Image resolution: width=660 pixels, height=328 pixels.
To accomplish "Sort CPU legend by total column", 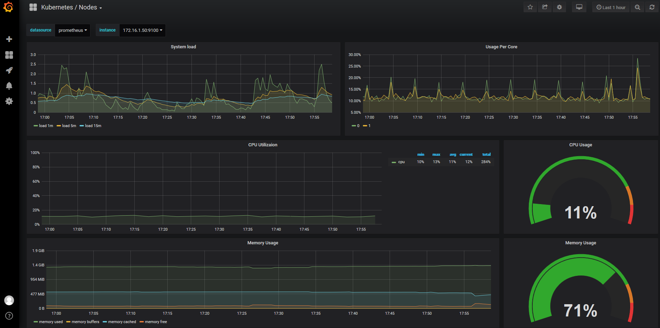I will coord(486,155).
